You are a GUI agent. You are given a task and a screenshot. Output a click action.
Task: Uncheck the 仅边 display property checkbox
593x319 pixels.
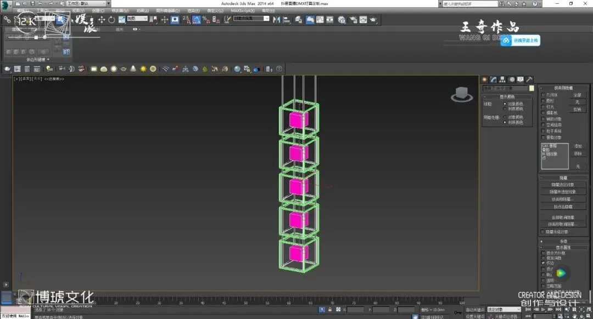point(543,263)
